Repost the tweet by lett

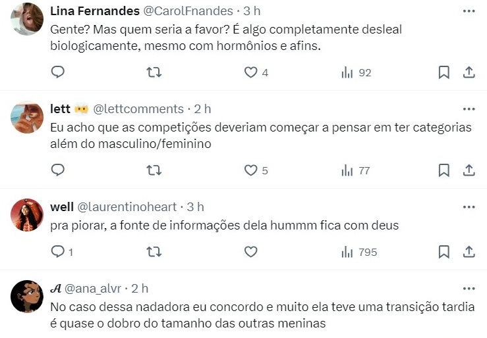tap(154, 170)
